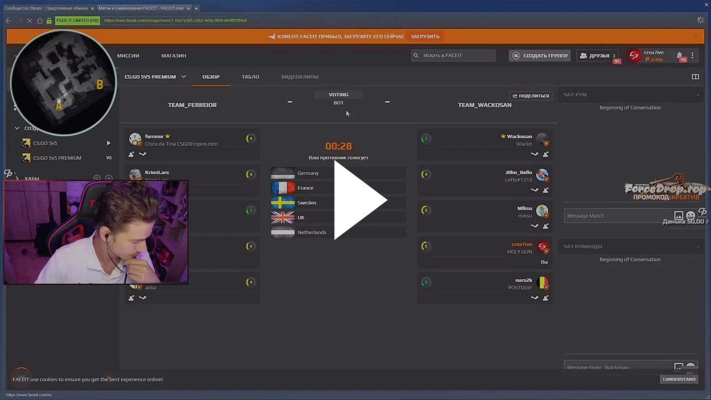Switch to the ТАБЛО tab

[x=250, y=77]
